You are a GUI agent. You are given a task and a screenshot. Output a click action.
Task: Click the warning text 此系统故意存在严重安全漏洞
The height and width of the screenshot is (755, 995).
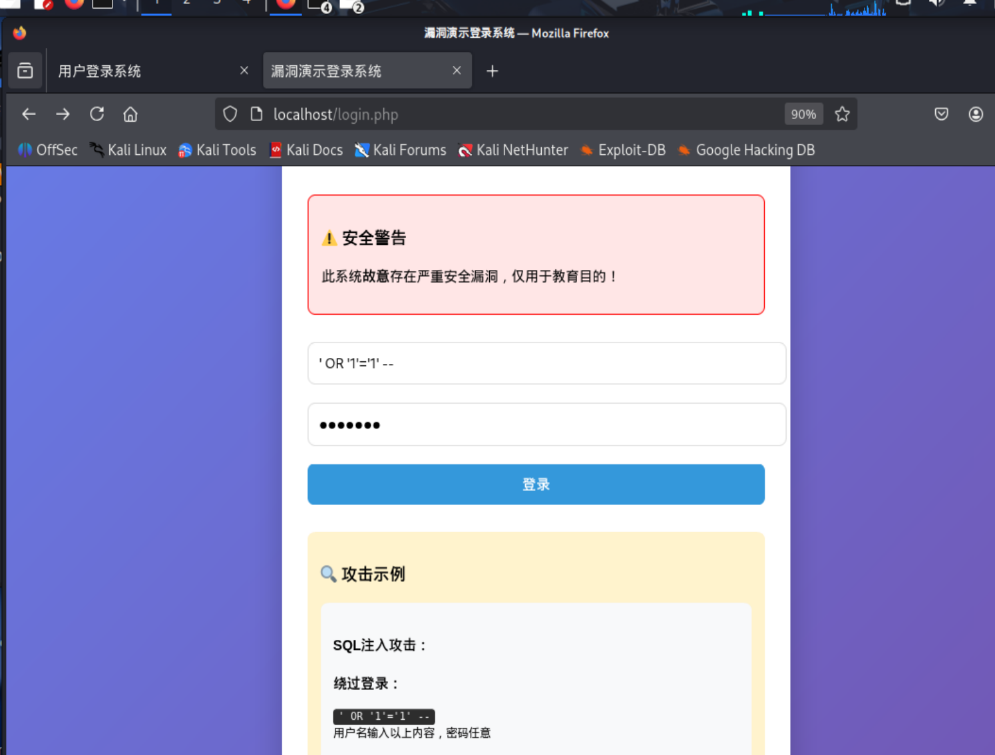tap(409, 277)
